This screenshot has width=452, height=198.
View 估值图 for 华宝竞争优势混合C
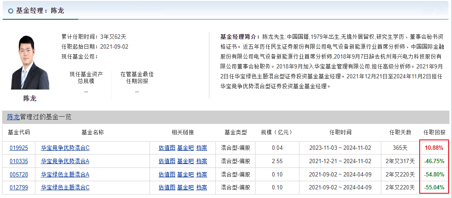click(x=167, y=148)
